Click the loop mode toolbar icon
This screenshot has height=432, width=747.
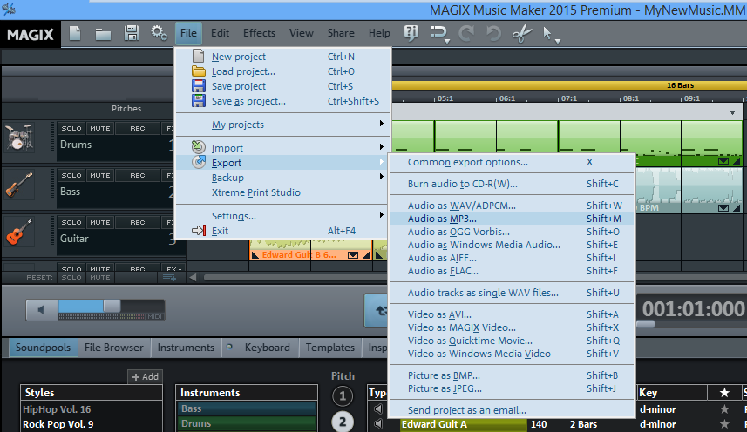(438, 33)
